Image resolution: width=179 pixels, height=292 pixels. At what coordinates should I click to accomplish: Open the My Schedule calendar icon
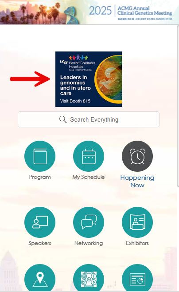pos(89,156)
